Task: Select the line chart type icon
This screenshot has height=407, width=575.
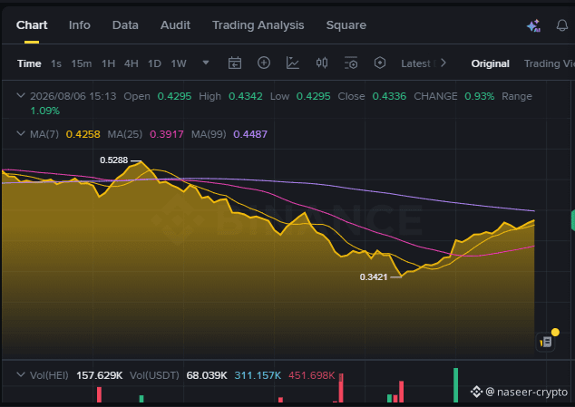Action: pyautogui.click(x=293, y=63)
